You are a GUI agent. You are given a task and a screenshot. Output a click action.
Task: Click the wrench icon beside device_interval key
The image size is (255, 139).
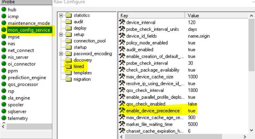coord(122,22)
